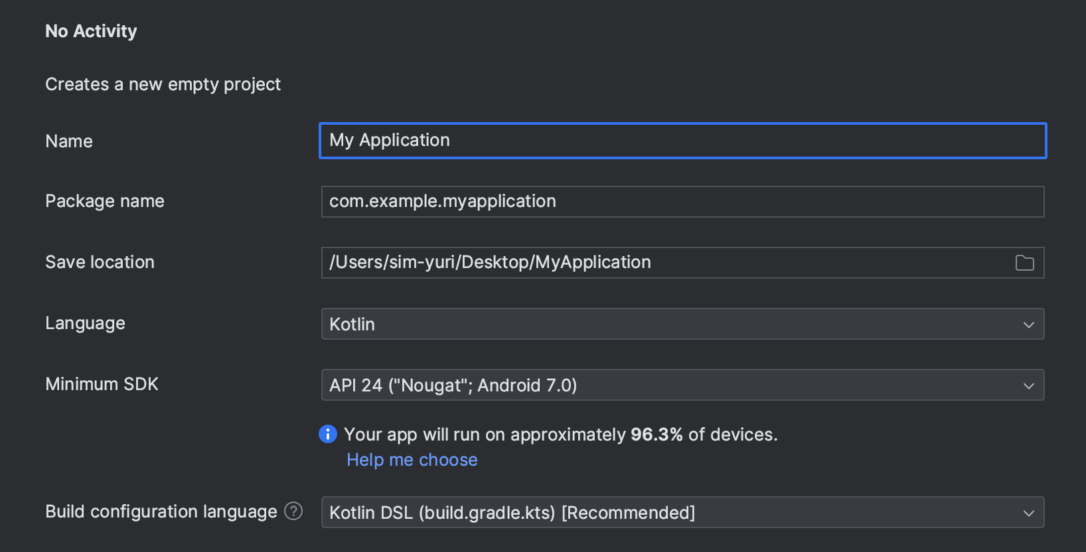Click the 96.3% of devices message
1086x552 pixels.
(x=560, y=435)
